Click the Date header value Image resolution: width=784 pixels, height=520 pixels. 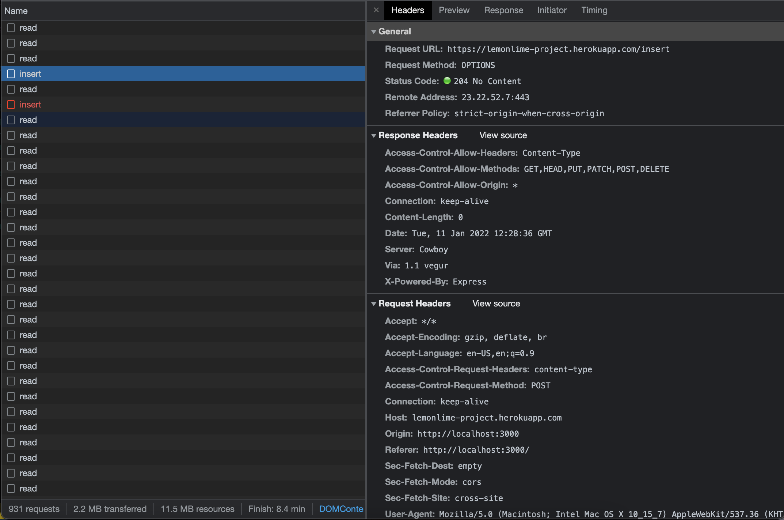pyautogui.click(x=482, y=233)
